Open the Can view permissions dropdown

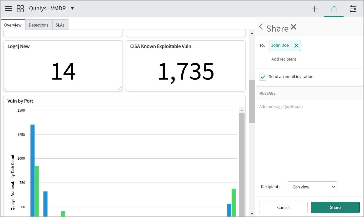[312, 187]
